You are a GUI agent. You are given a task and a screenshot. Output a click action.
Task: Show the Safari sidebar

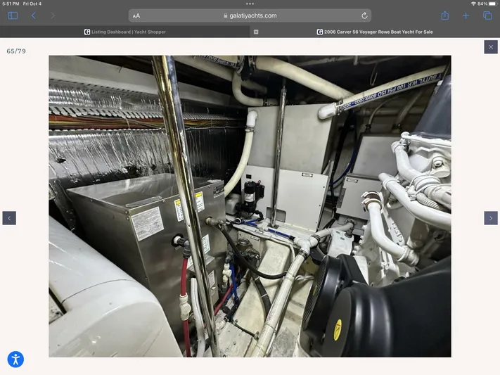(13, 15)
